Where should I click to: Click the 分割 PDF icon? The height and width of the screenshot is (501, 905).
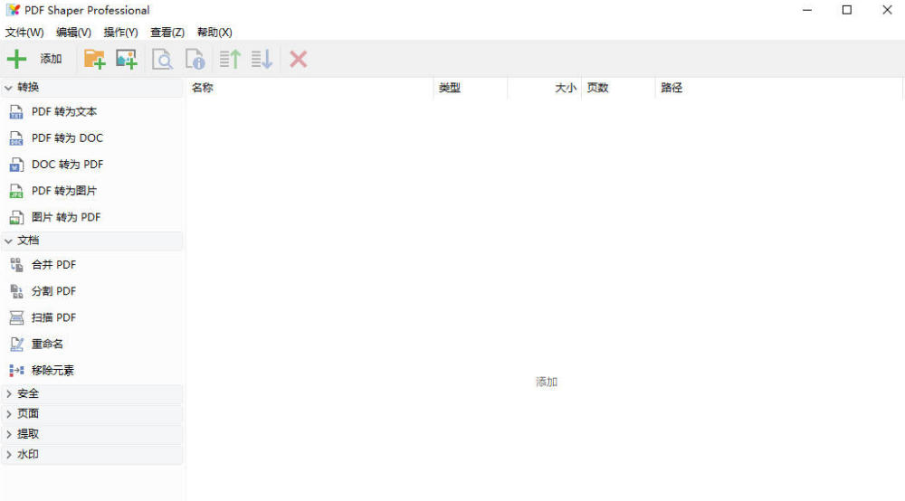click(x=16, y=292)
